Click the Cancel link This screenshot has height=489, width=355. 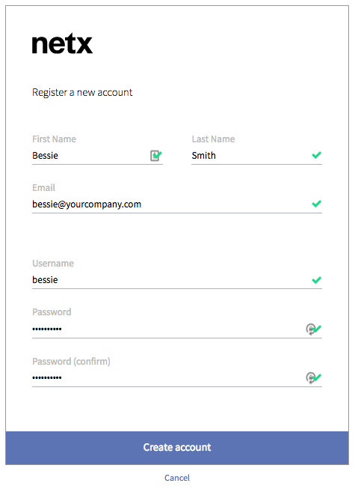tap(177, 478)
